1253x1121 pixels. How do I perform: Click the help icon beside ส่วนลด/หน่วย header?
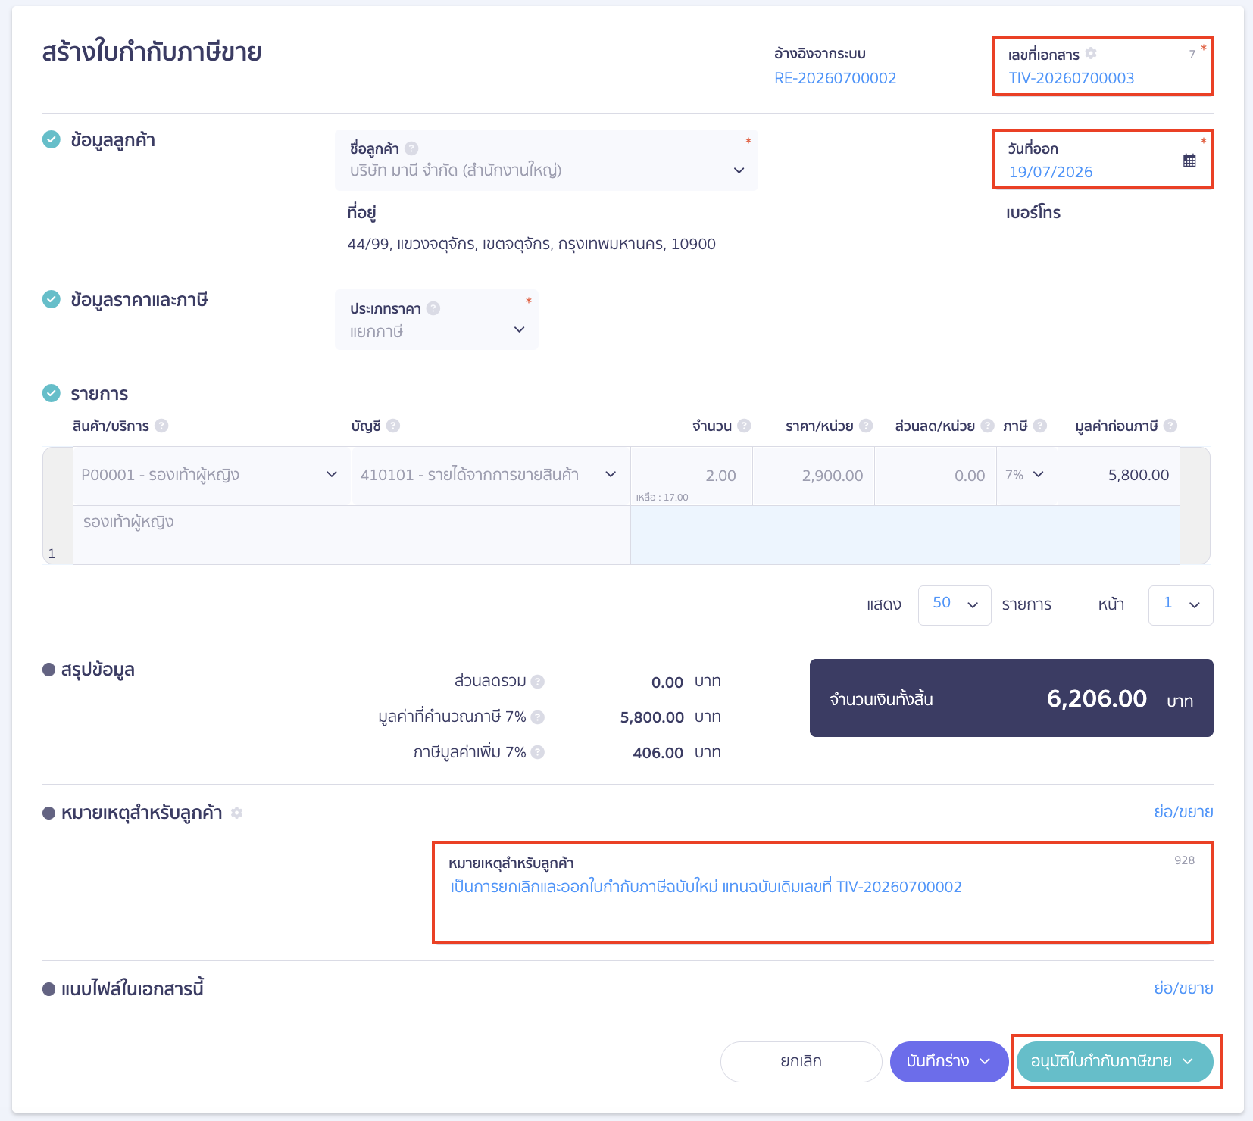point(987,426)
